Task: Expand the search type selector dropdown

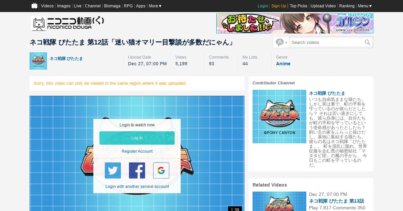Action: coord(281,42)
